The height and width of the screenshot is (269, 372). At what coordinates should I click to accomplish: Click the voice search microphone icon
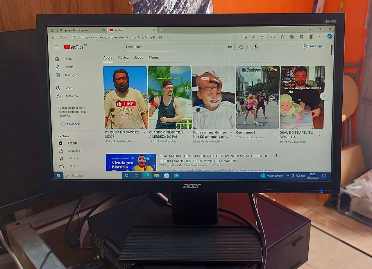[255, 47]
